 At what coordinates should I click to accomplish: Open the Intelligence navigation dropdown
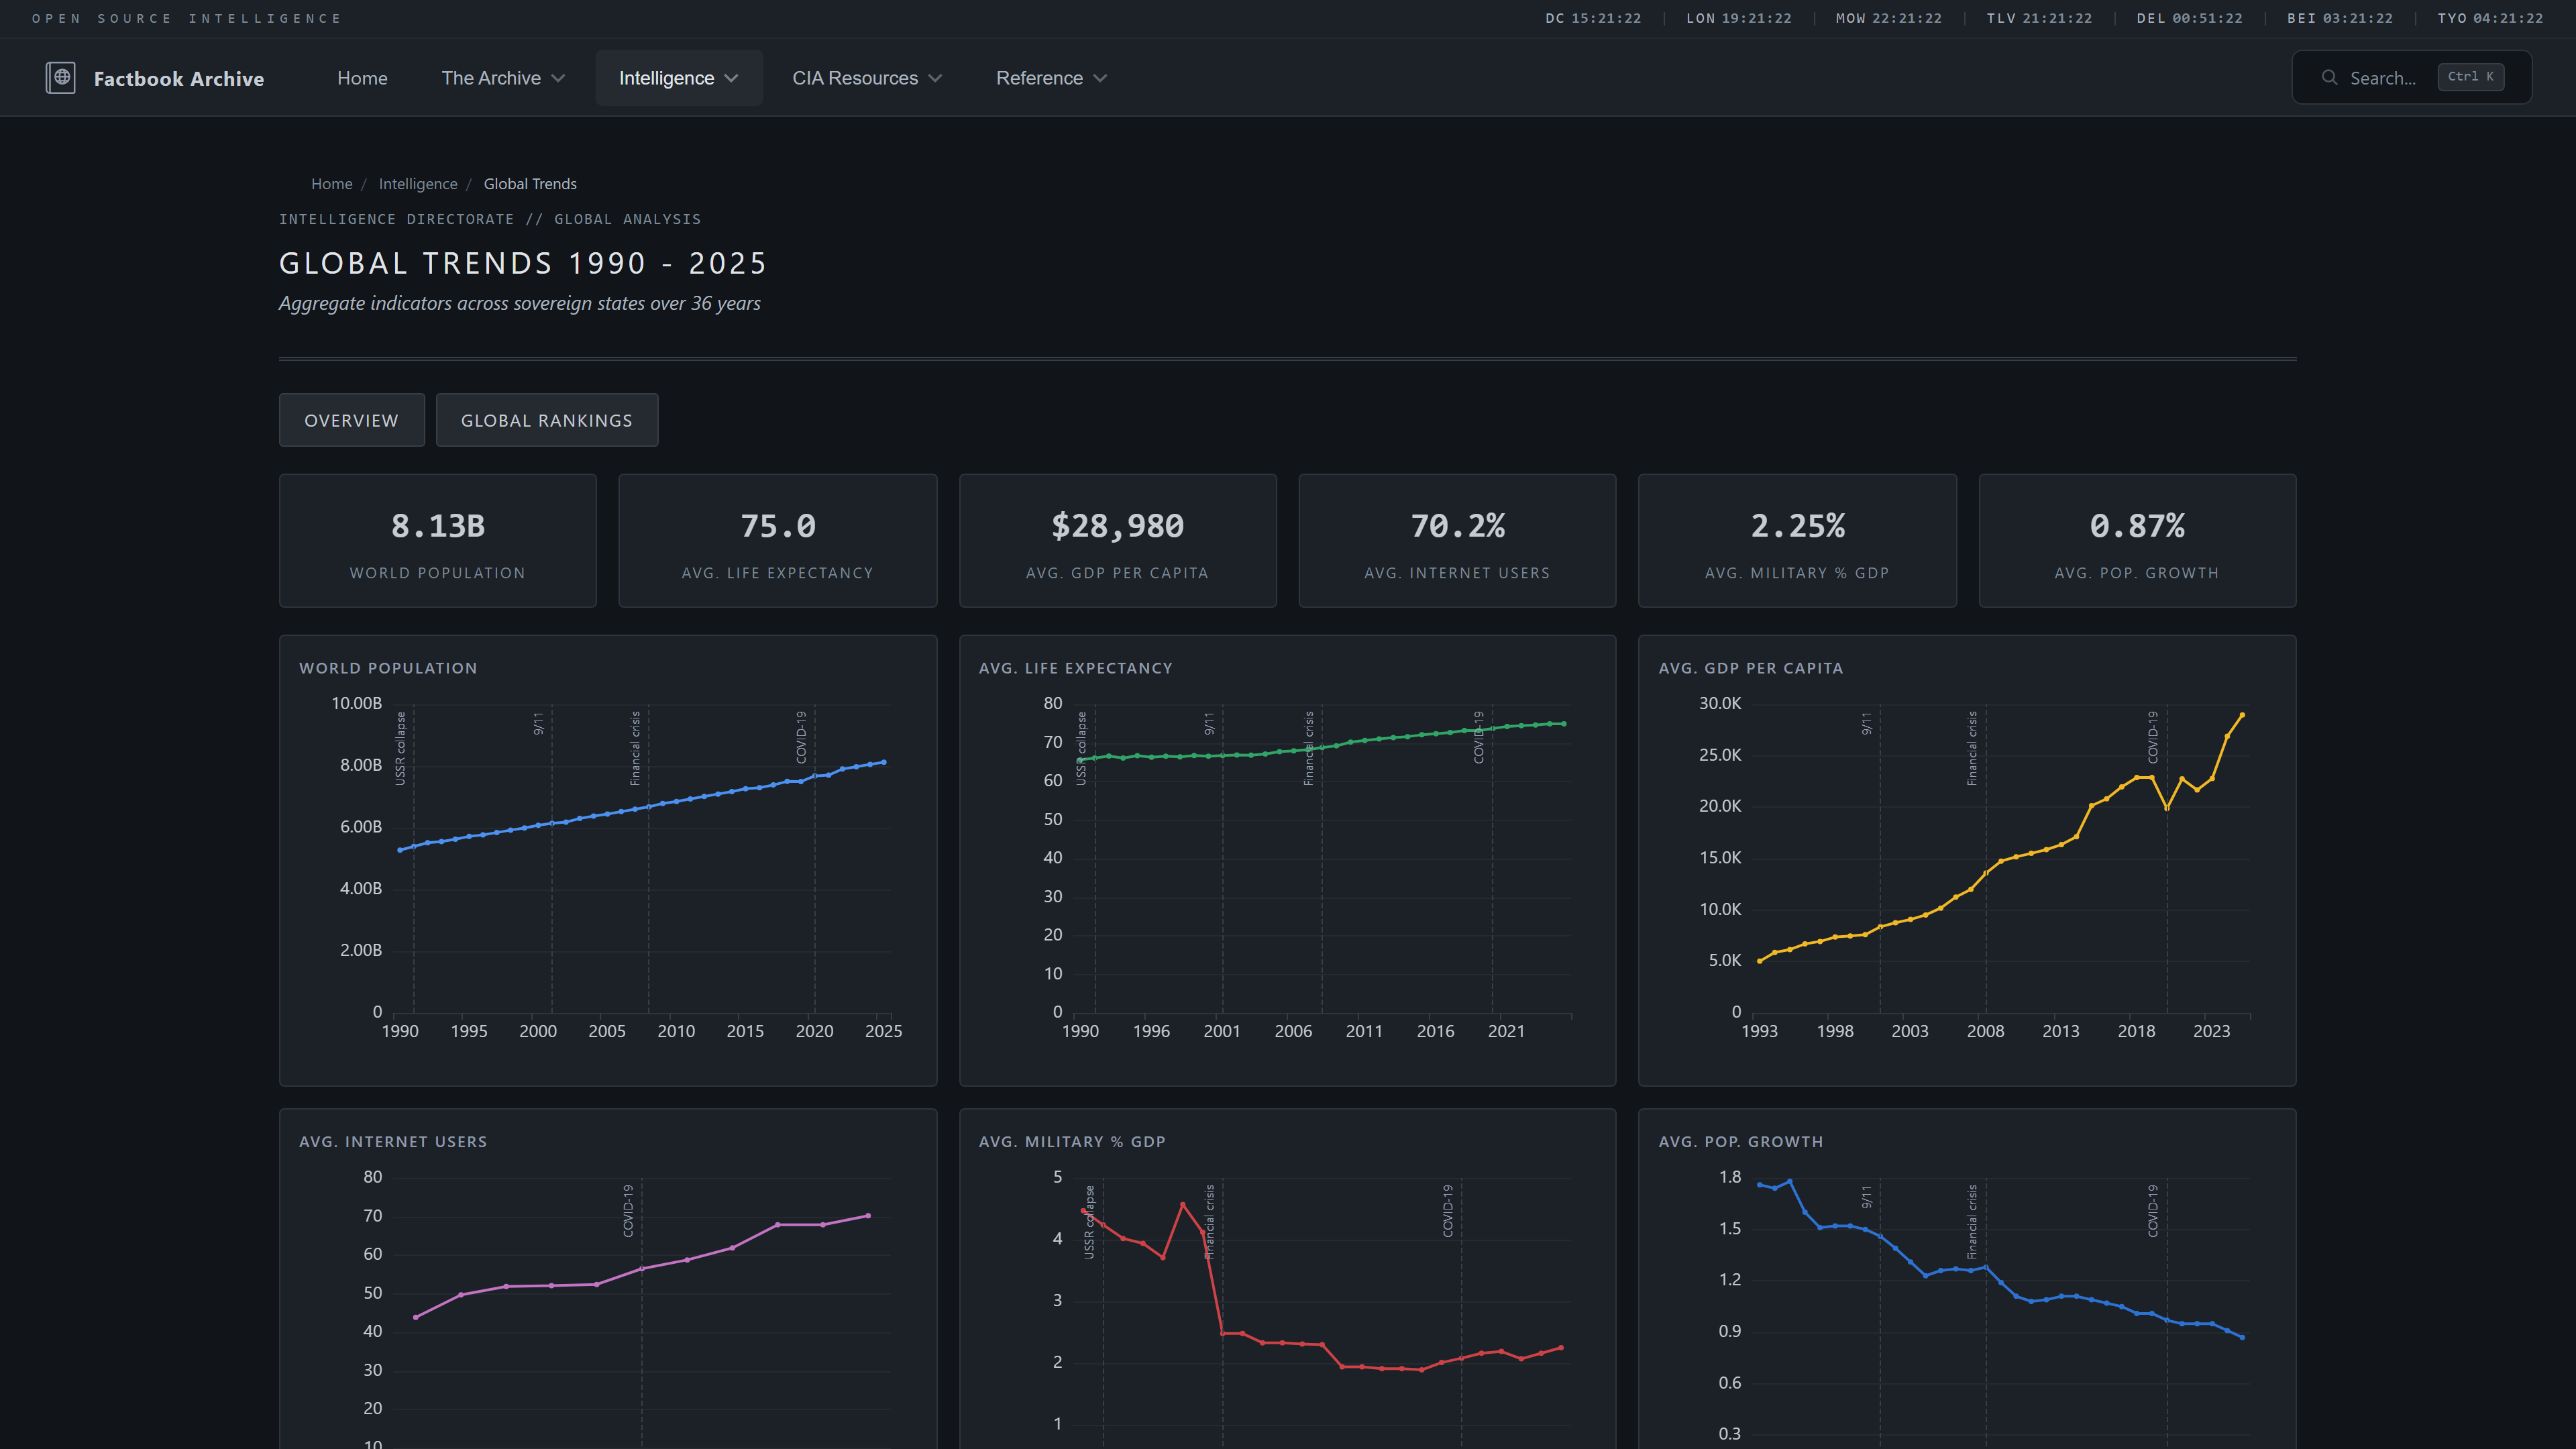[x=678, y=77]
